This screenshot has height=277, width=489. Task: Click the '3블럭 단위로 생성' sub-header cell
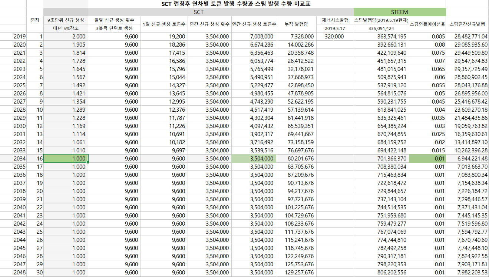coord(114,28)
